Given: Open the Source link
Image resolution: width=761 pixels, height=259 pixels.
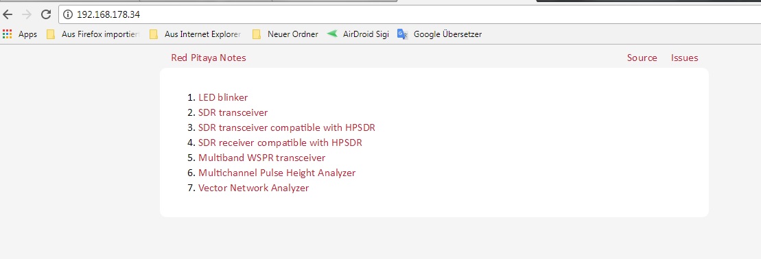Looking at the screenshot, I should [x=642, y=58].
